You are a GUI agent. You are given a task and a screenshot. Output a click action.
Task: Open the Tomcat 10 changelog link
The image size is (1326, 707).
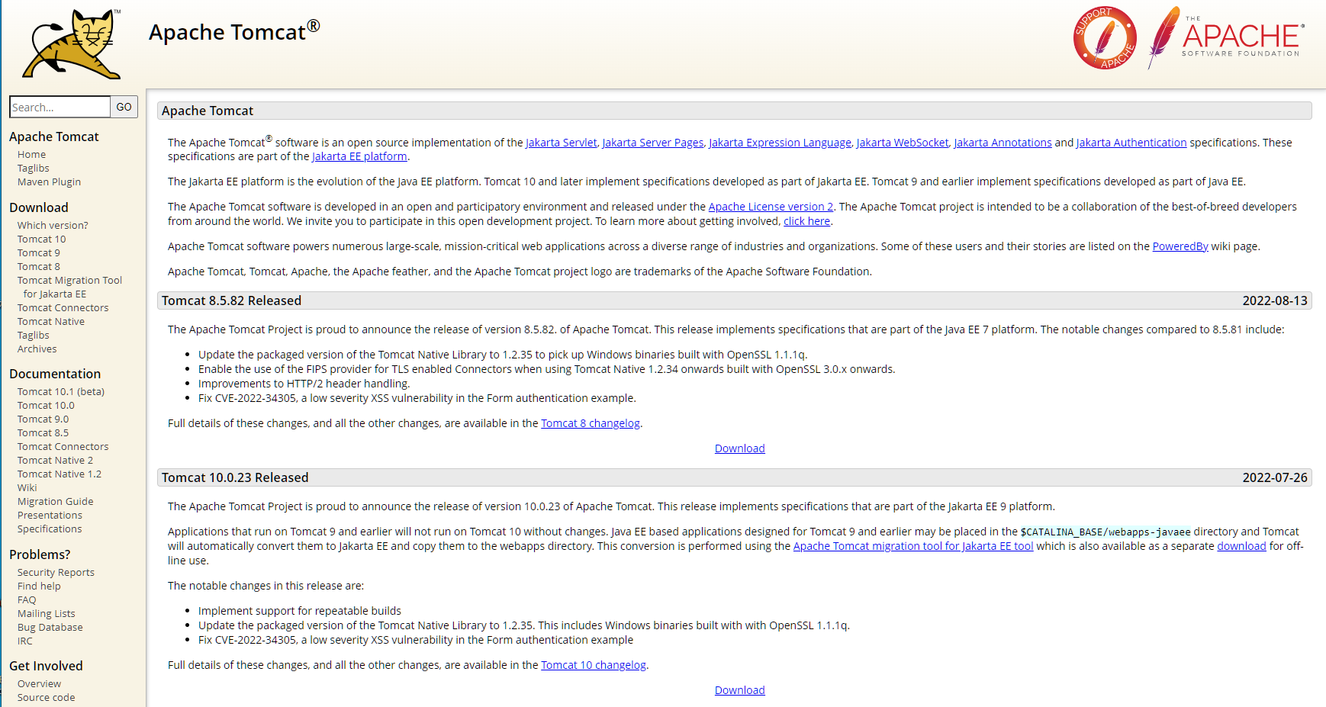pyautogui.click(x=594, y=665)
